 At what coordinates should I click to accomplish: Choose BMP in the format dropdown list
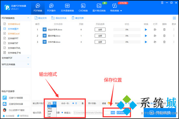[x=52, y=111]
